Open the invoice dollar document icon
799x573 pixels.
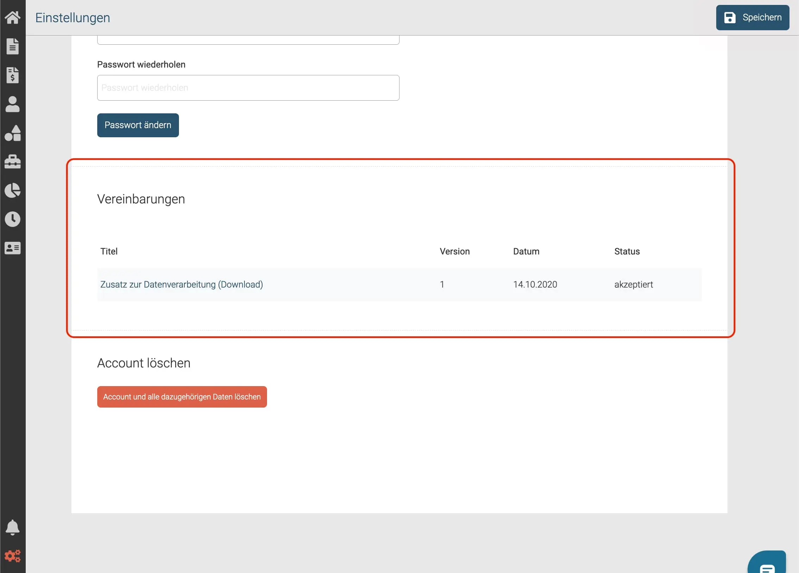click(13, 75)
